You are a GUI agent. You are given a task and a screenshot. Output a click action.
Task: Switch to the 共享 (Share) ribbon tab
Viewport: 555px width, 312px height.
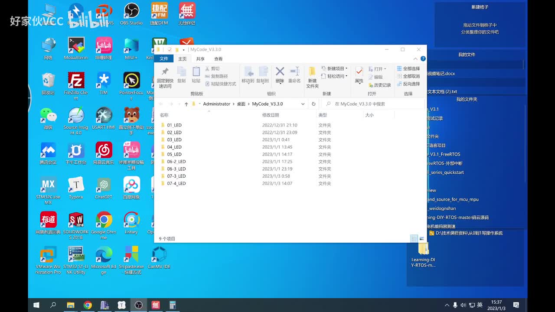point(200,59)
